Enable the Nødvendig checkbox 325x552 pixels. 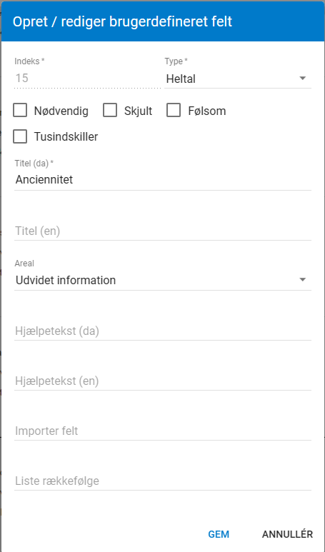click(20, 110)
